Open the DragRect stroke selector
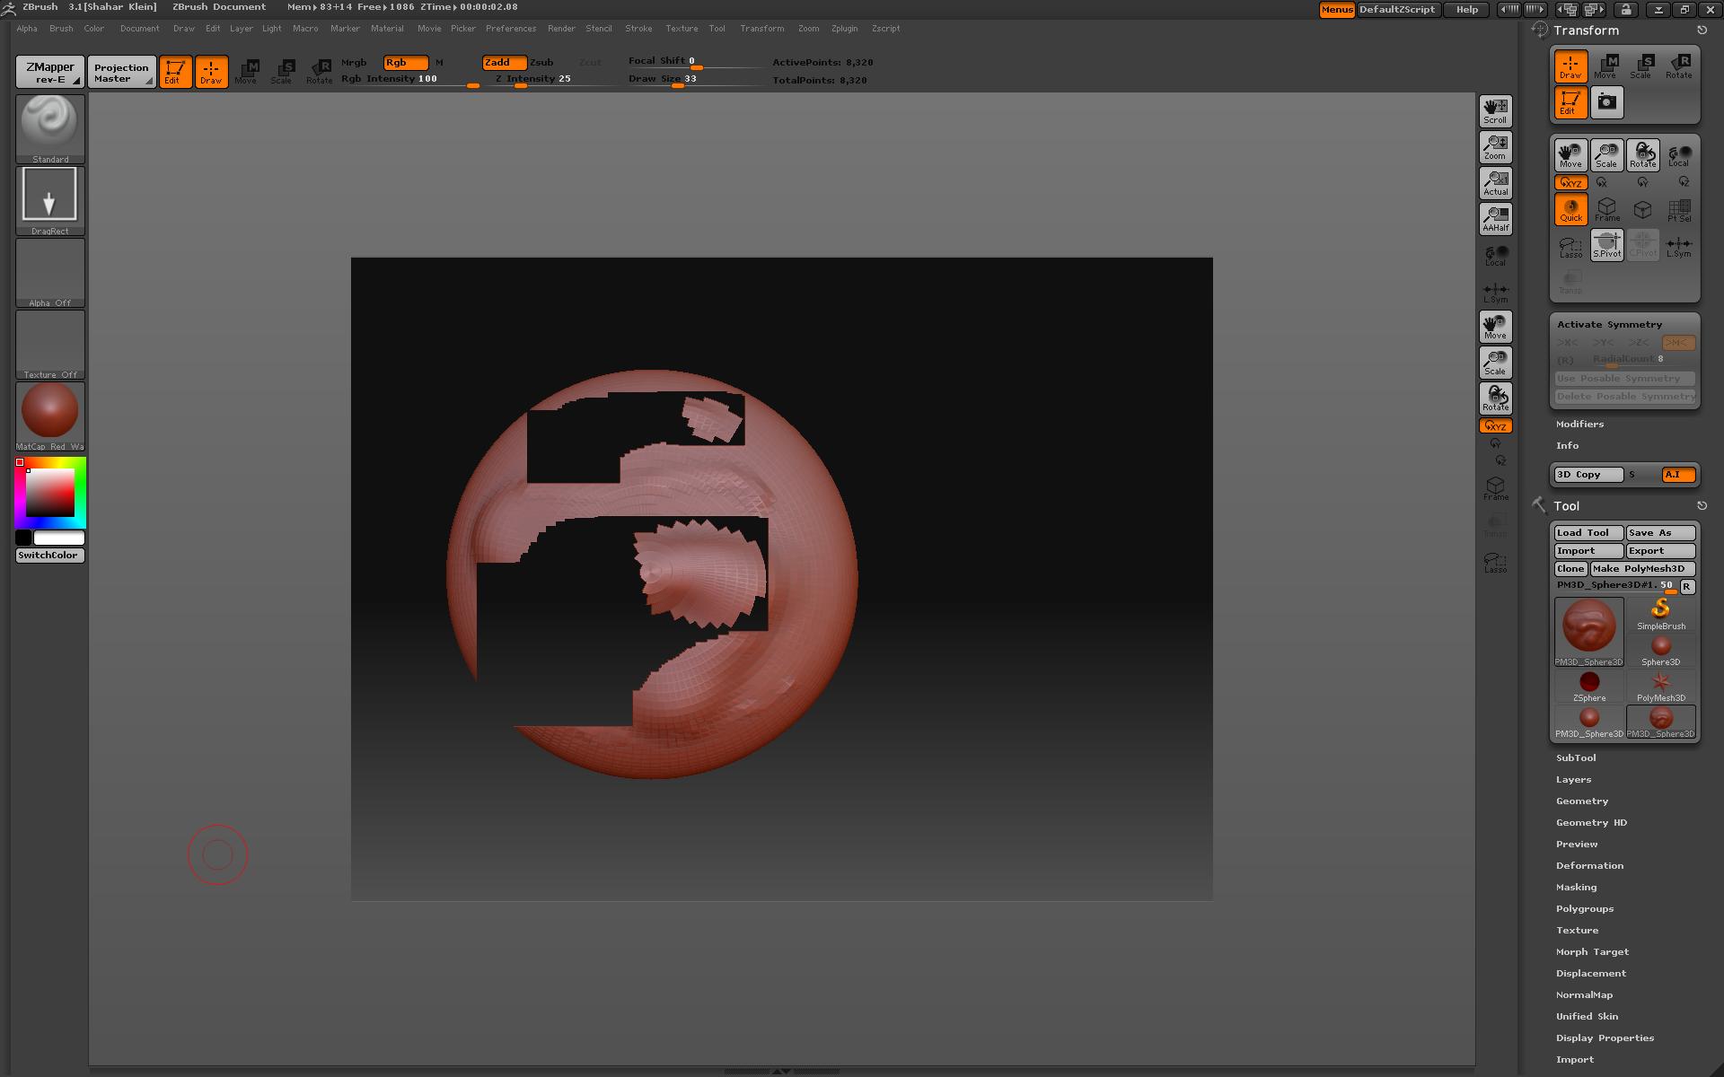The width and height of the screenshot is (1724, 1077). (x=49, y=196)
